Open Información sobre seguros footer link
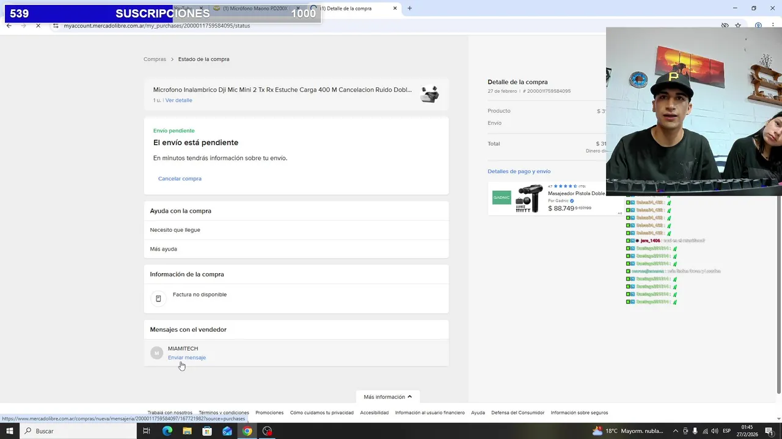782x439 pixels. point(579,413)
